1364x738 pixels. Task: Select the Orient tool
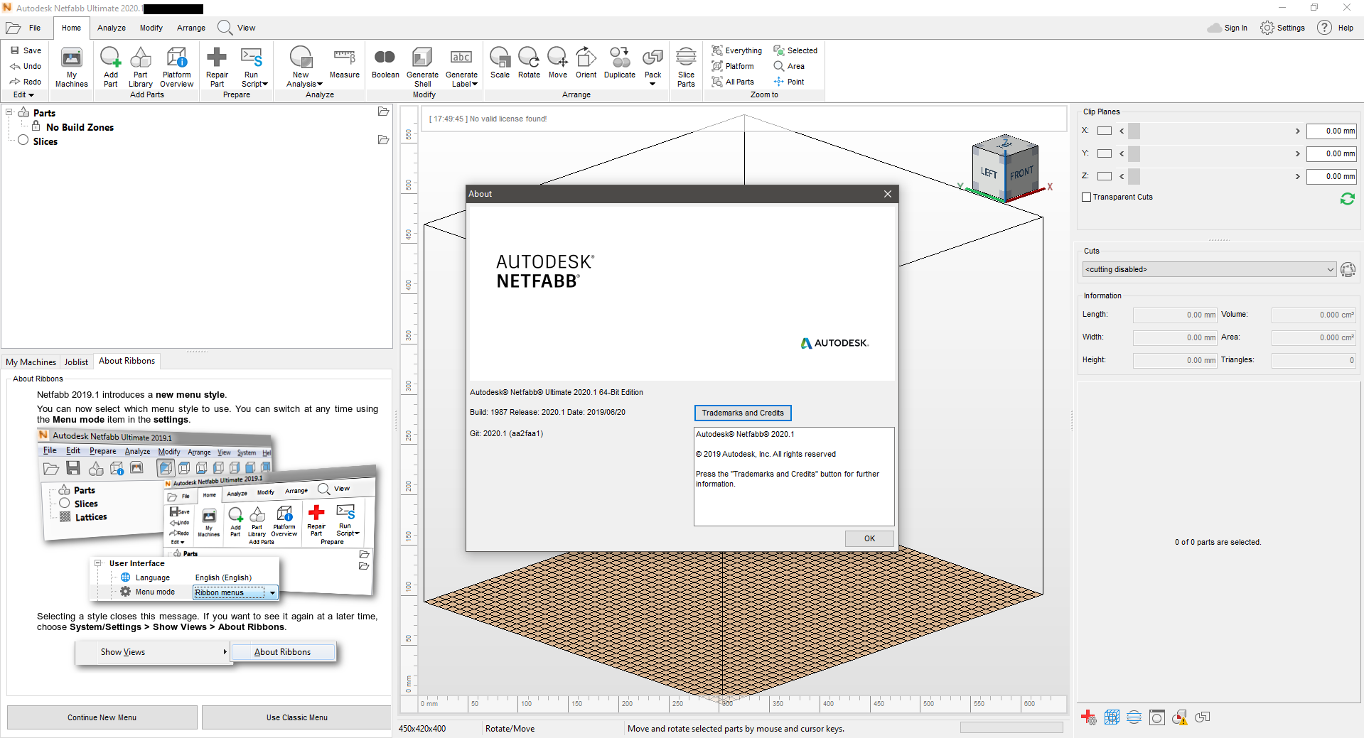coord(586,63)
